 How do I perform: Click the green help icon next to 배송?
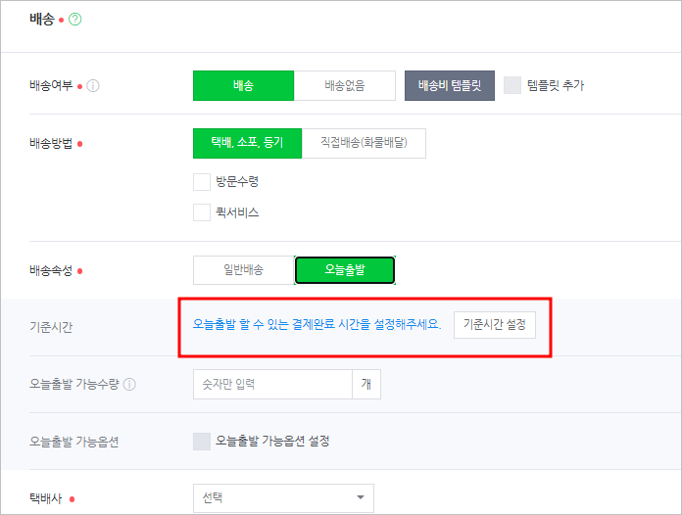(74, 20)
